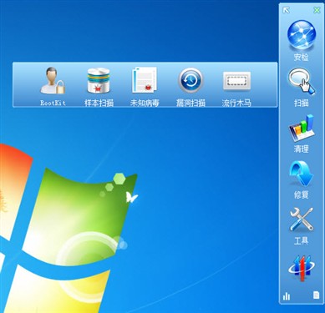Click the 流行木马 text label

pyautogui.click(x=236, y=103)
